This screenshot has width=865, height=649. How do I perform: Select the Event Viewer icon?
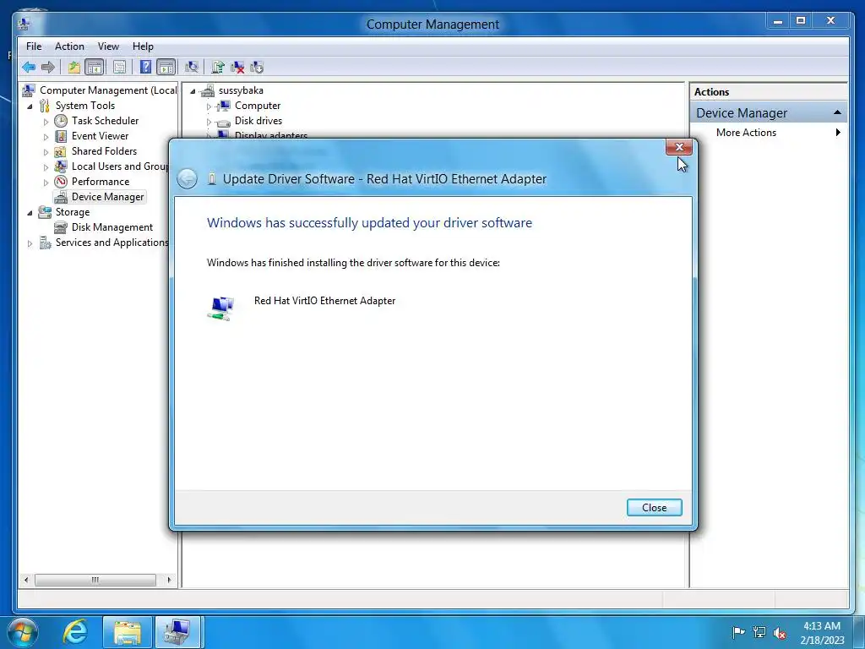(x=61, y=136)
